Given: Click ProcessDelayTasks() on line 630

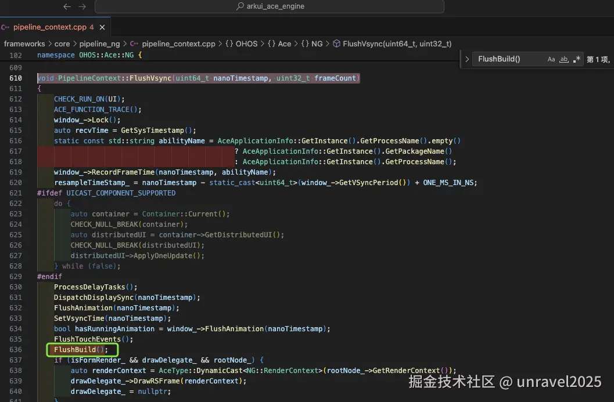Looking at the screenshot, I should (x=94, y=287).
